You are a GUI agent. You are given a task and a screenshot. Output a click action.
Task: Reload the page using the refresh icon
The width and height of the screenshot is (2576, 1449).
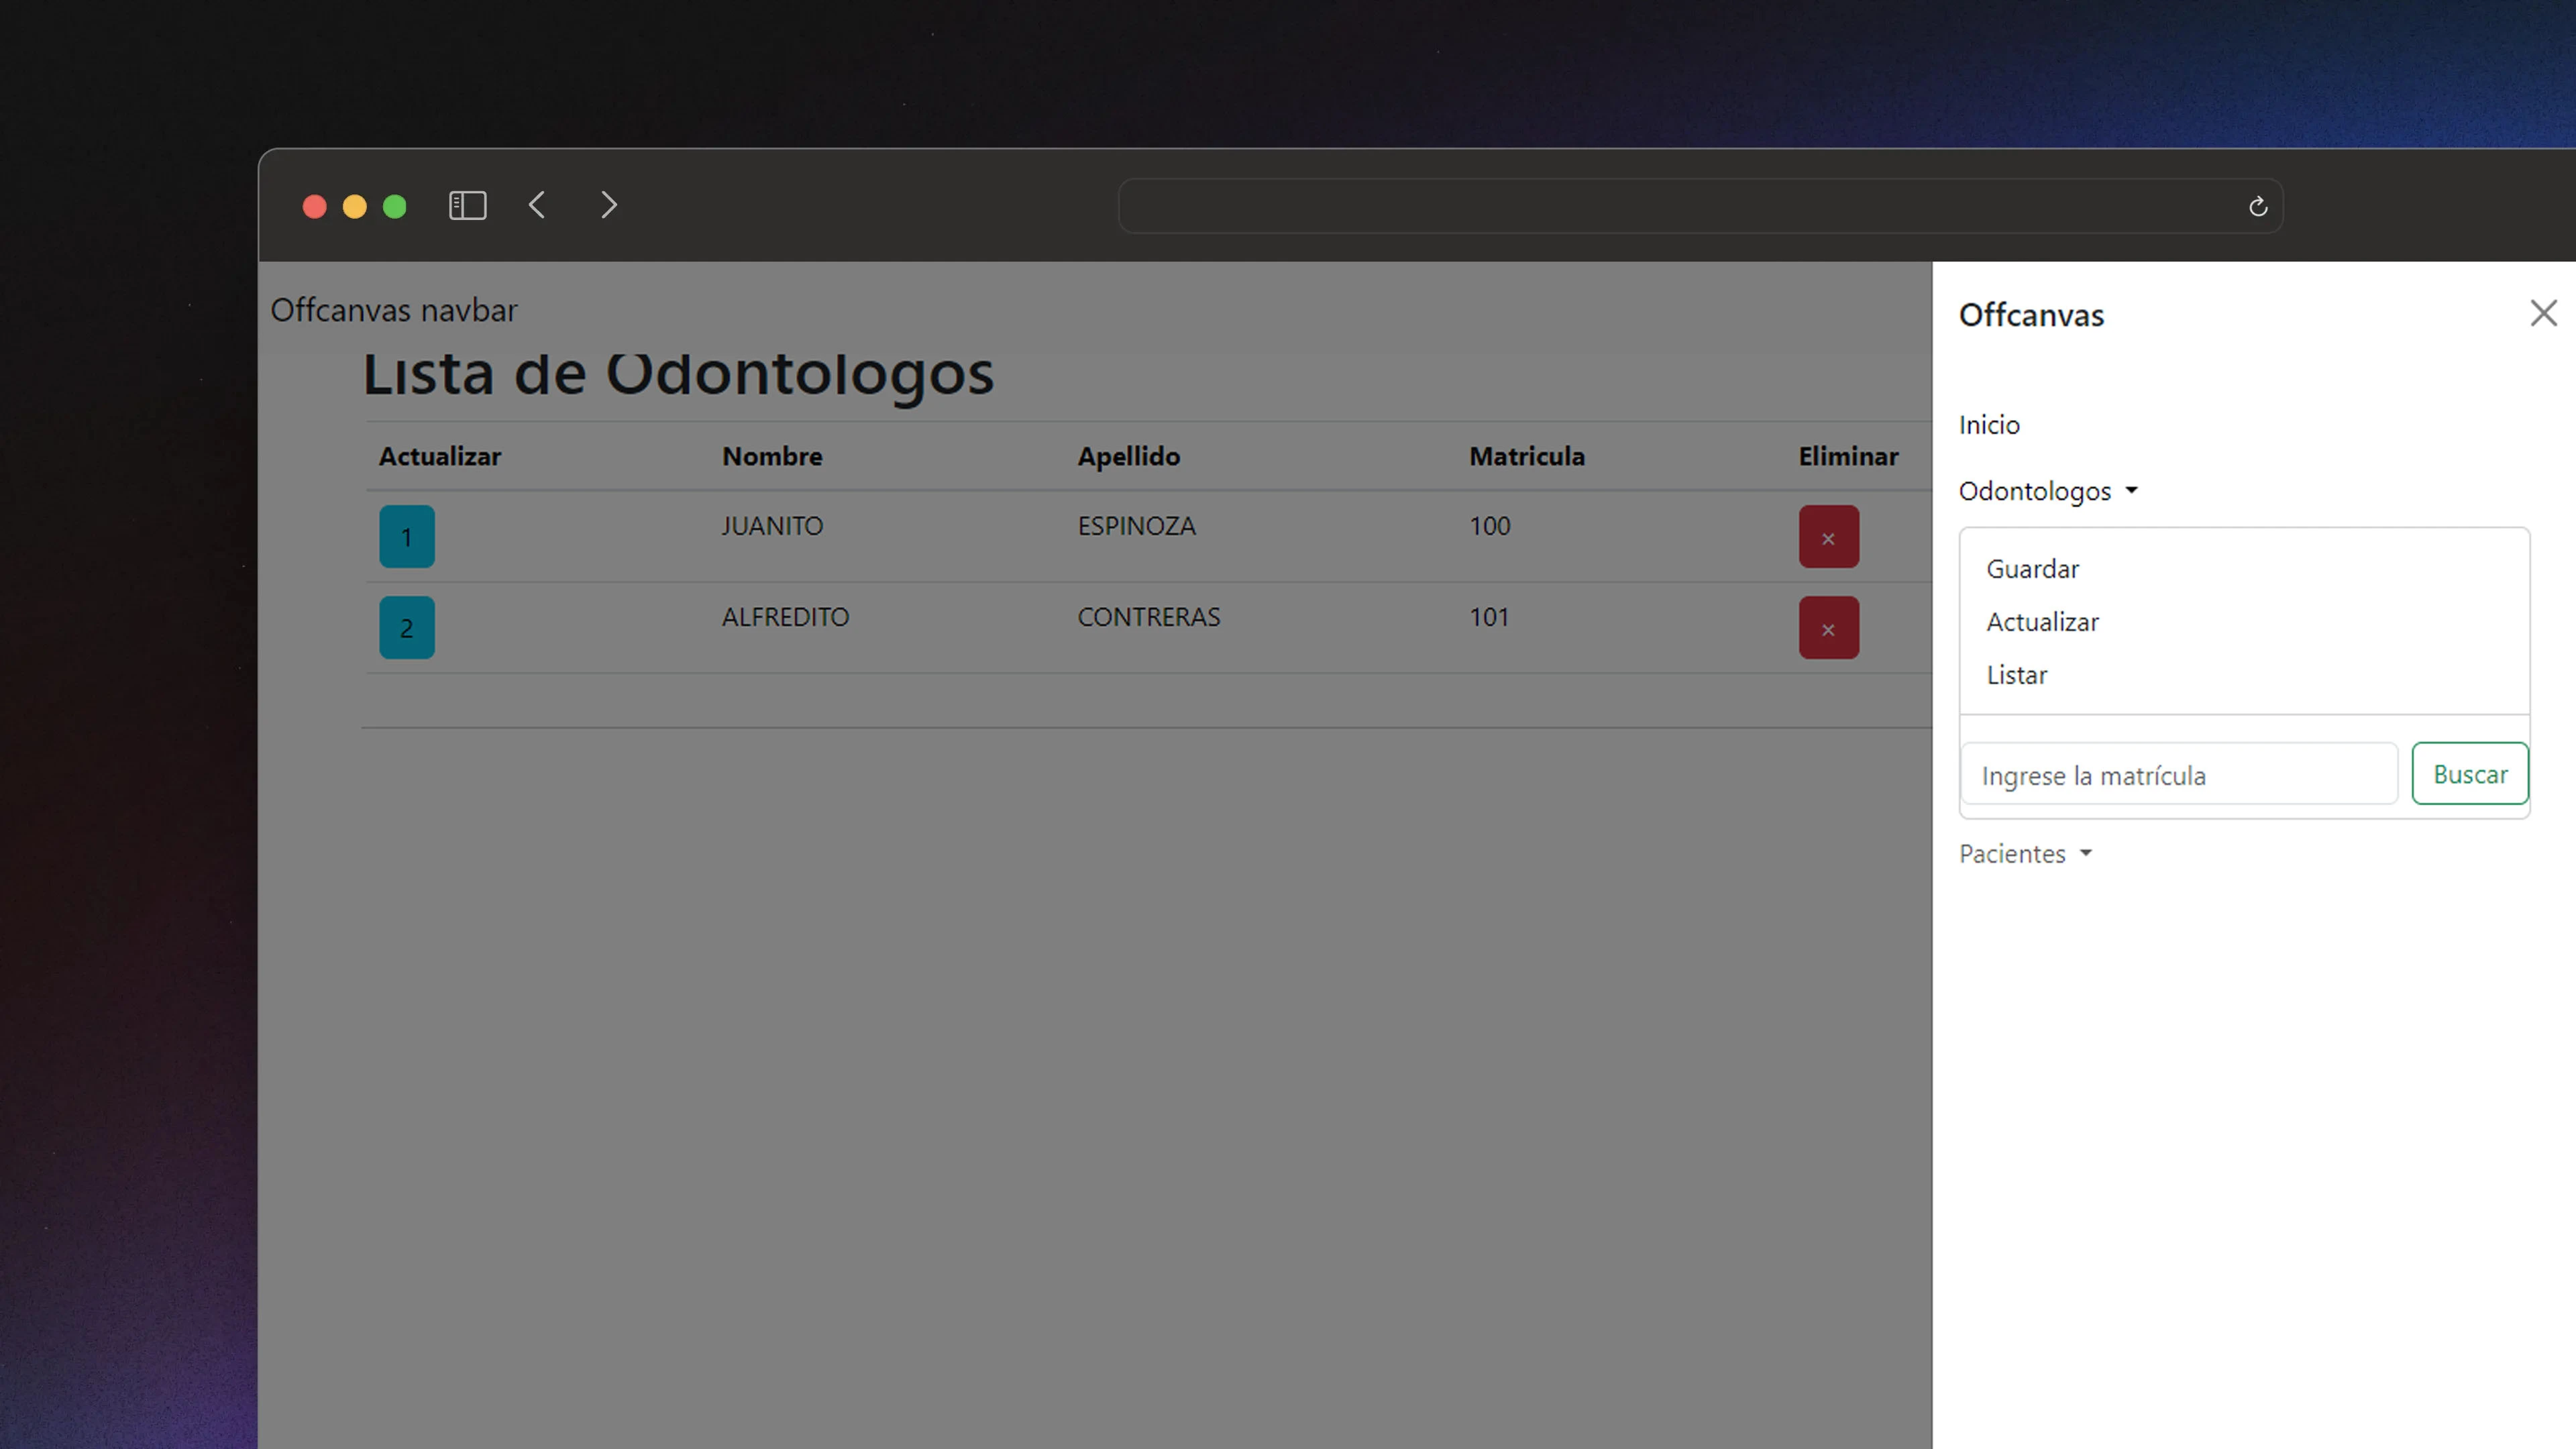click(x=2257, y=207)
